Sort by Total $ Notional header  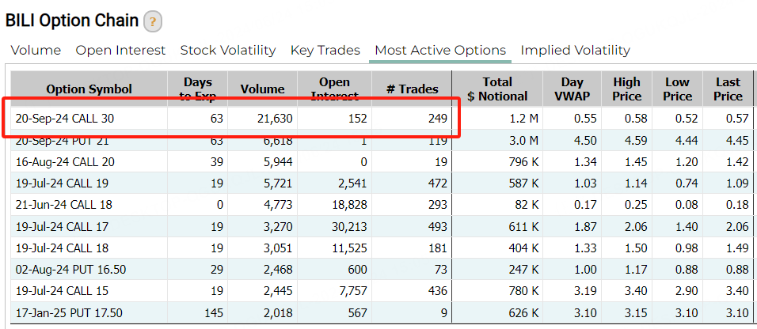497,89
